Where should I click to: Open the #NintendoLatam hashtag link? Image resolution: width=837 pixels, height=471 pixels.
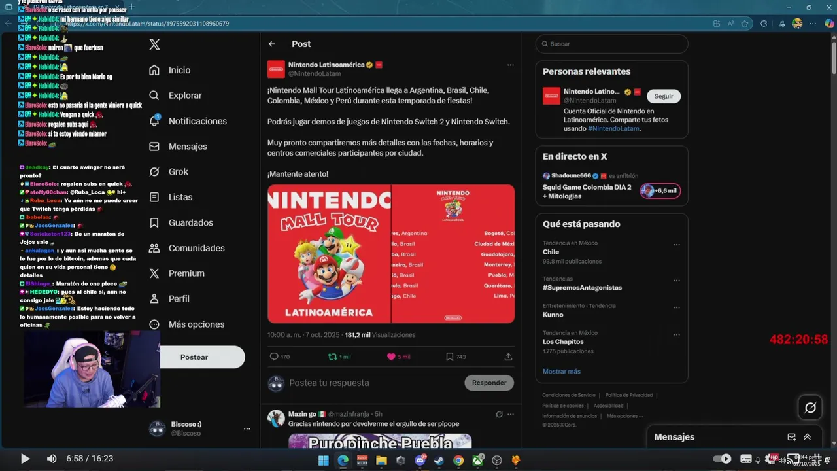tap(613, 128)
